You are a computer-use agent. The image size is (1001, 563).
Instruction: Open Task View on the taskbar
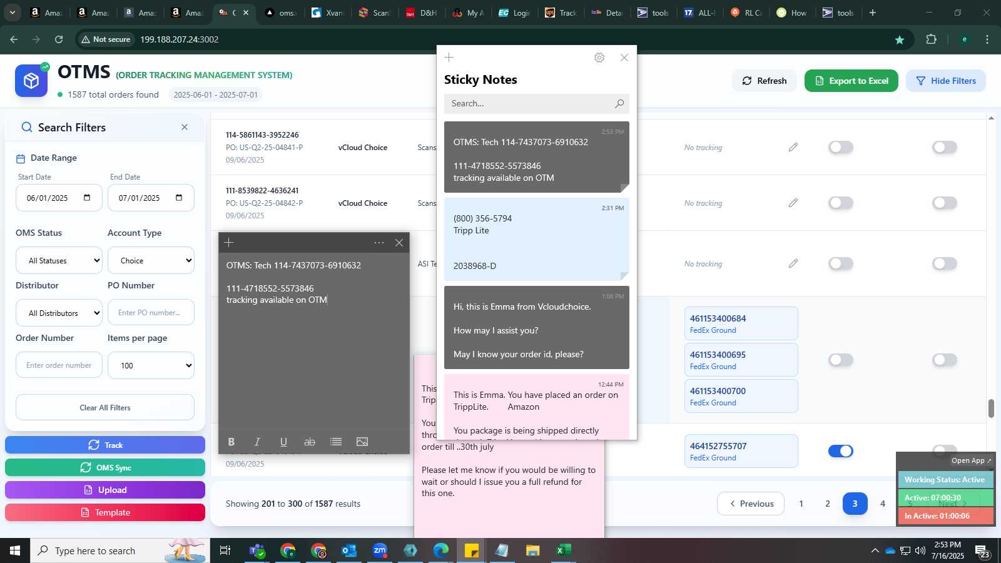pos(225,550)
